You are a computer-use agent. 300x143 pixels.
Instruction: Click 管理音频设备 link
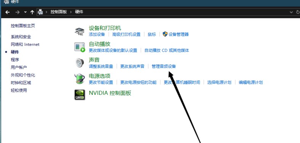(x=164, y=66)
